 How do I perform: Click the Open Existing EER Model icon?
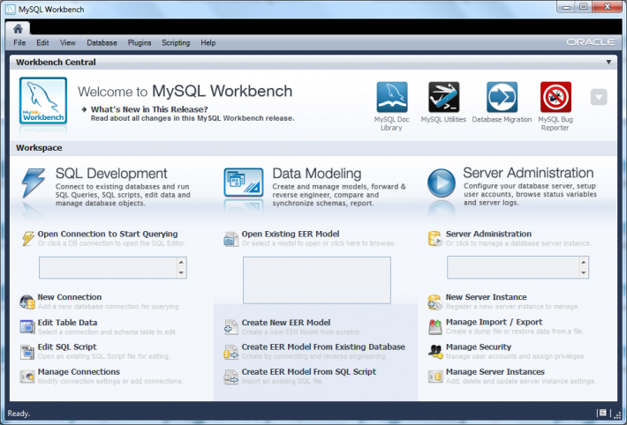[x=231, y=239]
